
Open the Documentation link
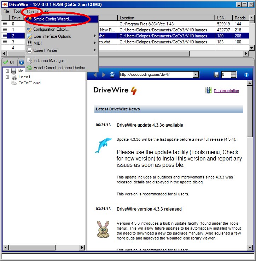(226, 91)
